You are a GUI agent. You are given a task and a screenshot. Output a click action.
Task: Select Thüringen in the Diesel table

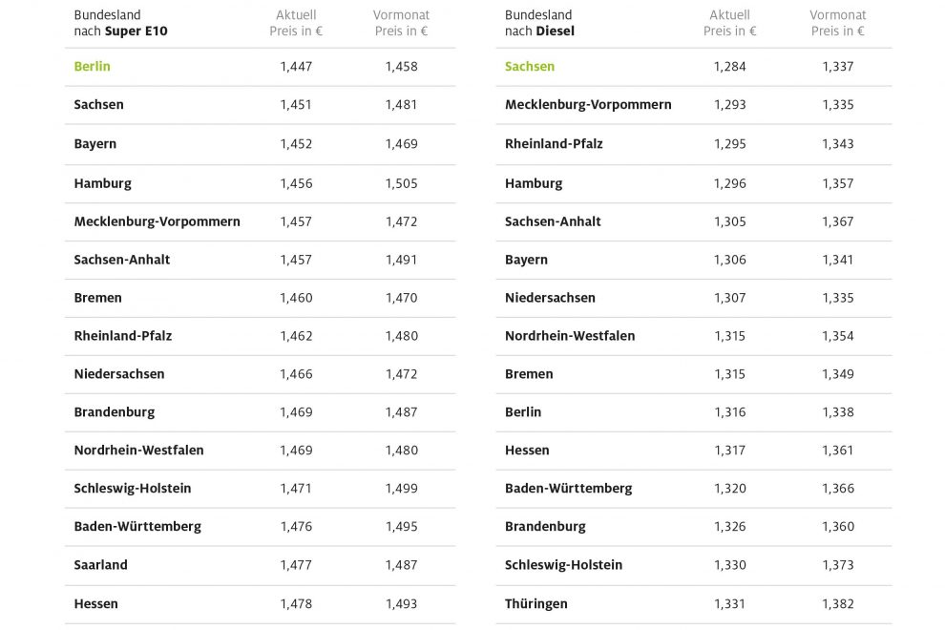click(x=535, y=604)
